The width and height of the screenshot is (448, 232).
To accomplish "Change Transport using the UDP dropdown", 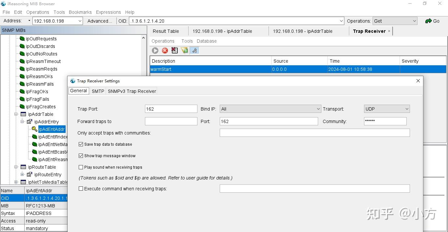I will pos(406,109).
